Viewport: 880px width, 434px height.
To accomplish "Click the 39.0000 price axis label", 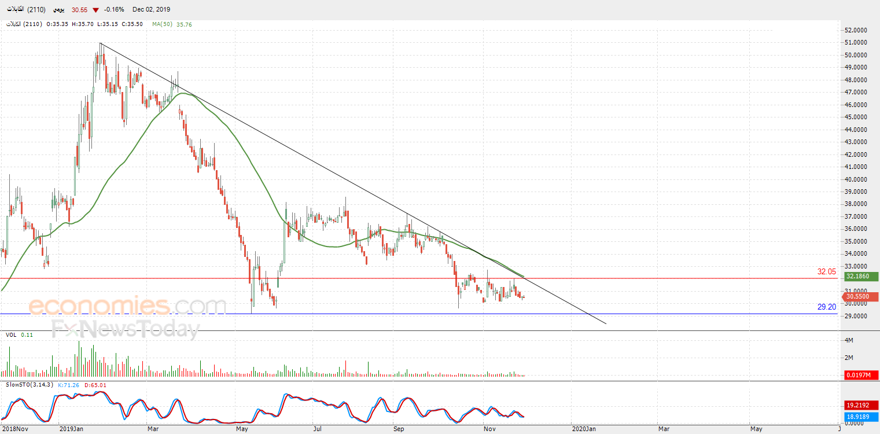I will (x=856, y=192).
